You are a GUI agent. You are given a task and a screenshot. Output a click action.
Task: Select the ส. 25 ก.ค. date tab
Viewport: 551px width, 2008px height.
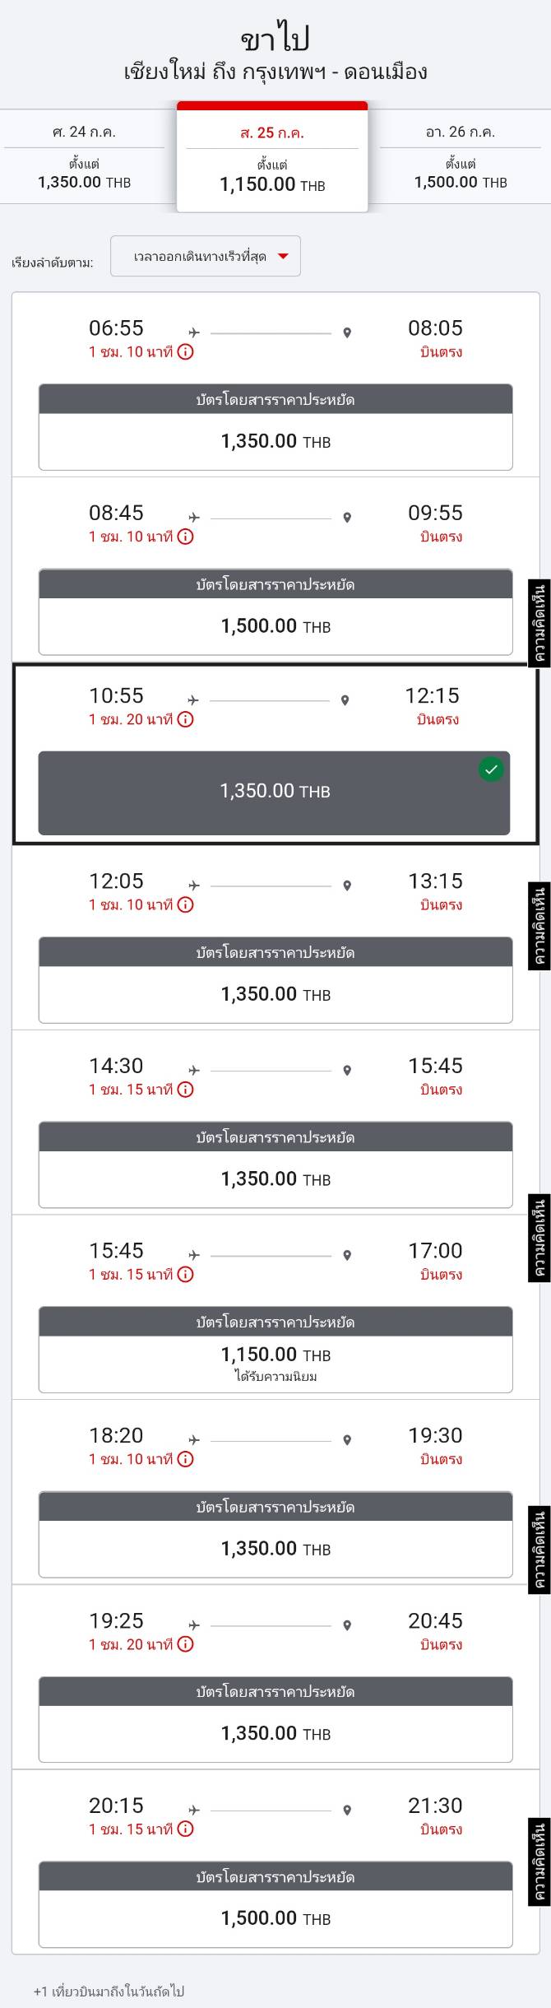272,156
